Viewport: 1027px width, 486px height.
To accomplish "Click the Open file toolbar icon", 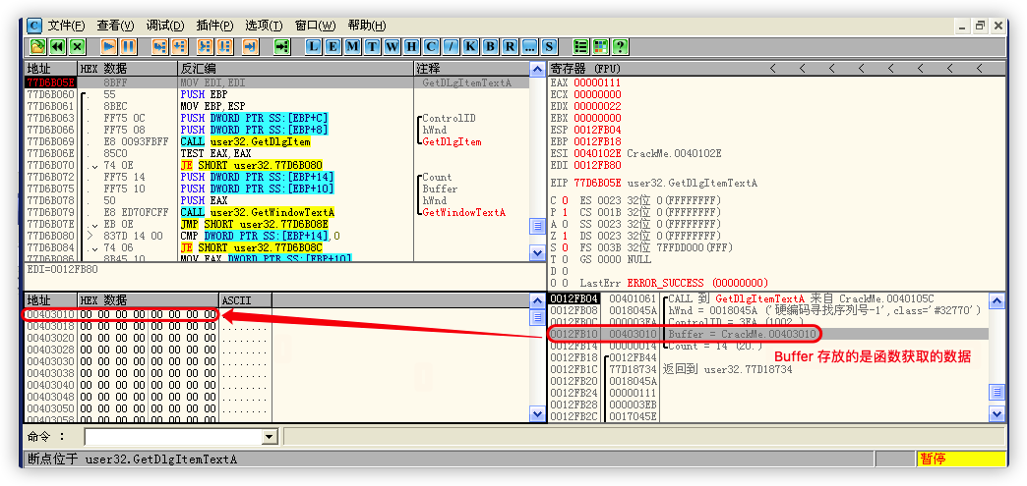I will pyautogui.click(x=37, y=46).
